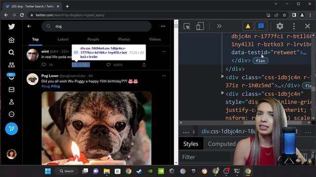316x177 pixels.
Task: Switch to the Photos tab
Action: [x=124, y=39]
